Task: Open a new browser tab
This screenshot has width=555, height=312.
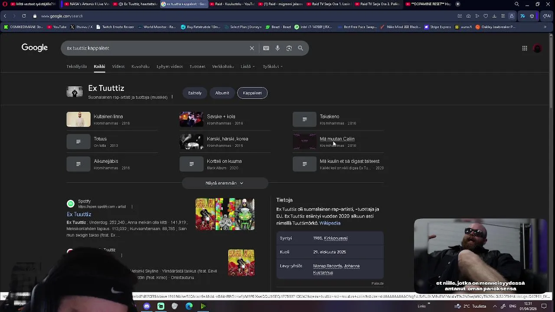Action: (x=457, y=4)
